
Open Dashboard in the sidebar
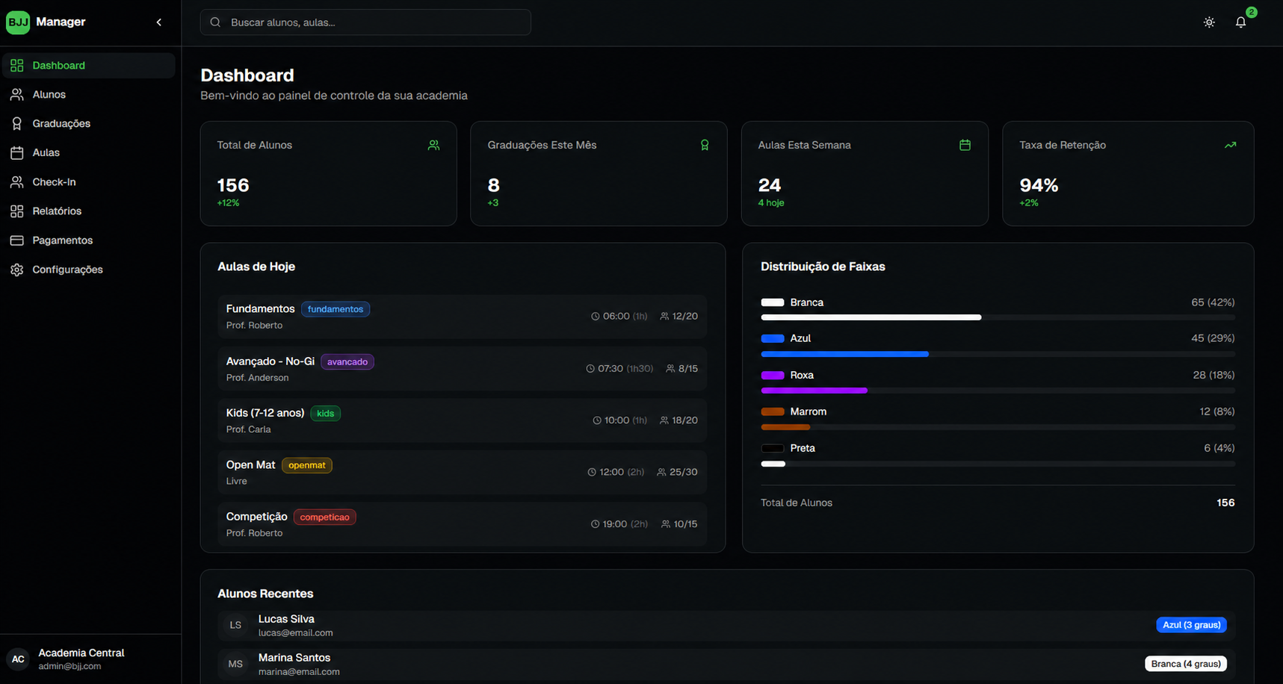point(89,66)
